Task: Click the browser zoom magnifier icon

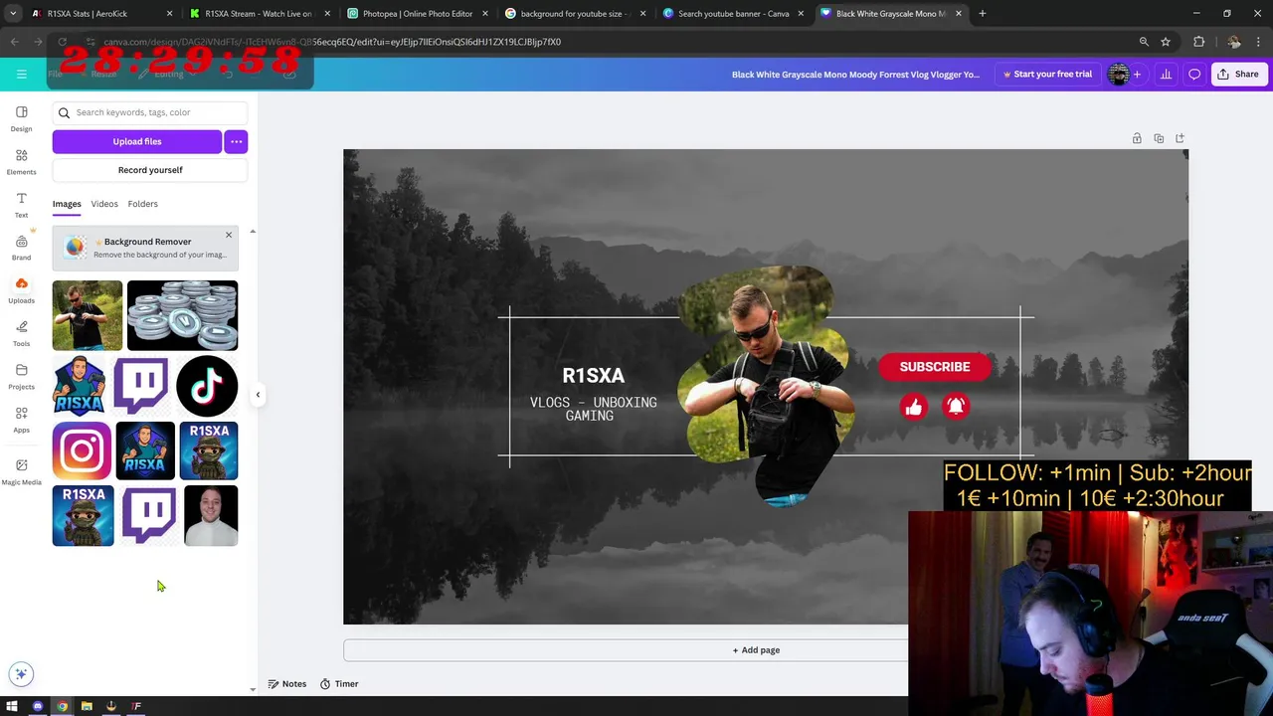Action: 1144,42
